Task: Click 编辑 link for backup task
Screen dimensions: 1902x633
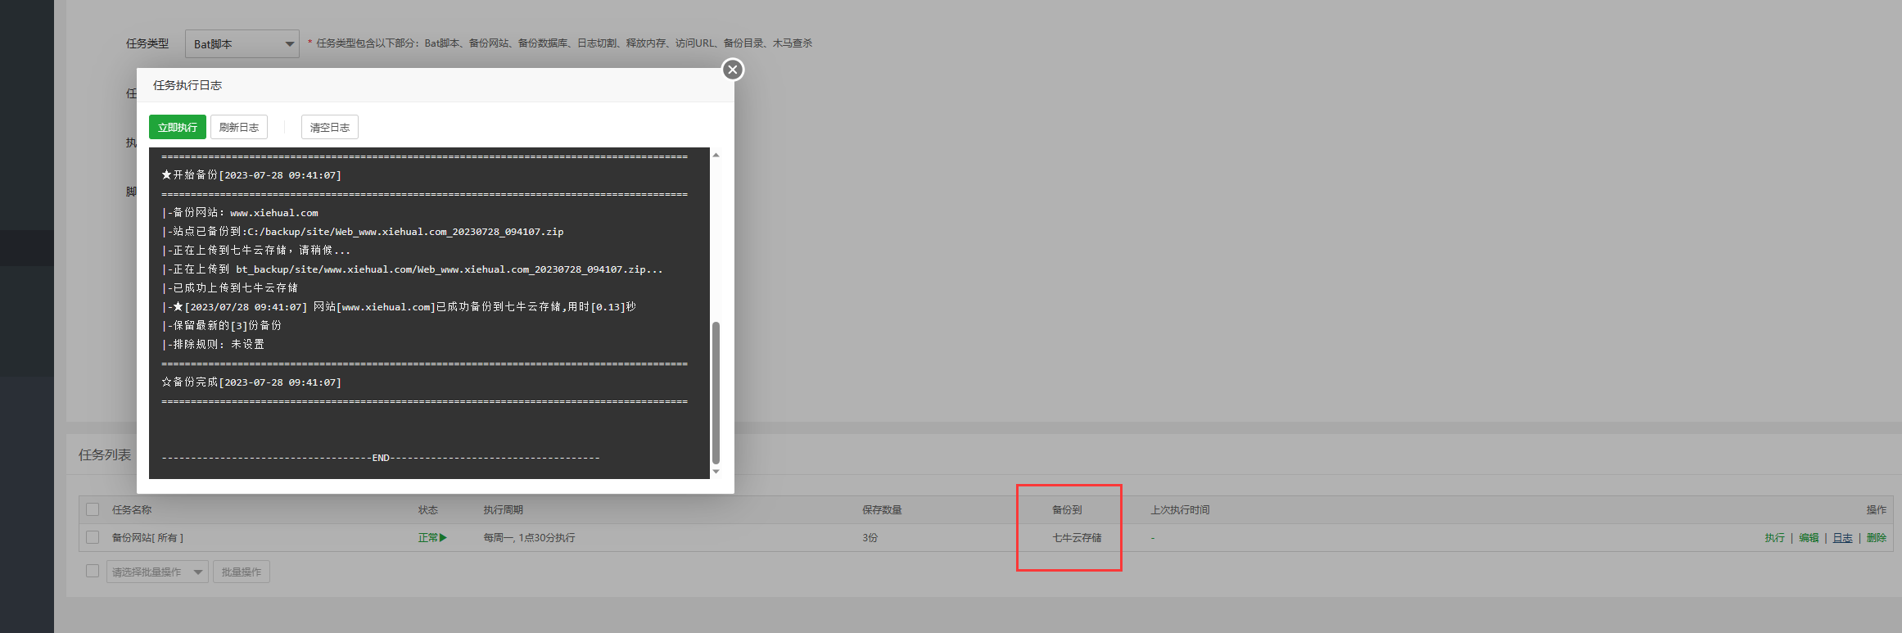Action: pyautogui.click(x=1809, y=538)
